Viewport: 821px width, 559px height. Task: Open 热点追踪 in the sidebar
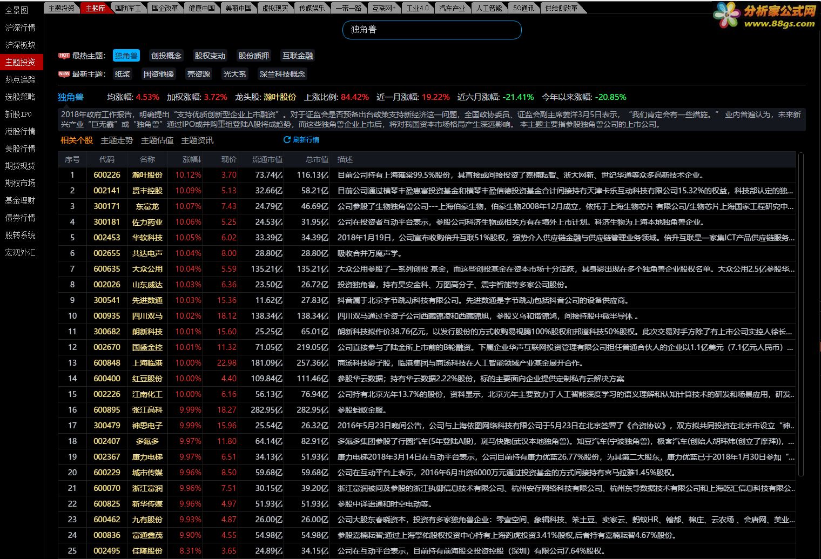coord(21,79)
